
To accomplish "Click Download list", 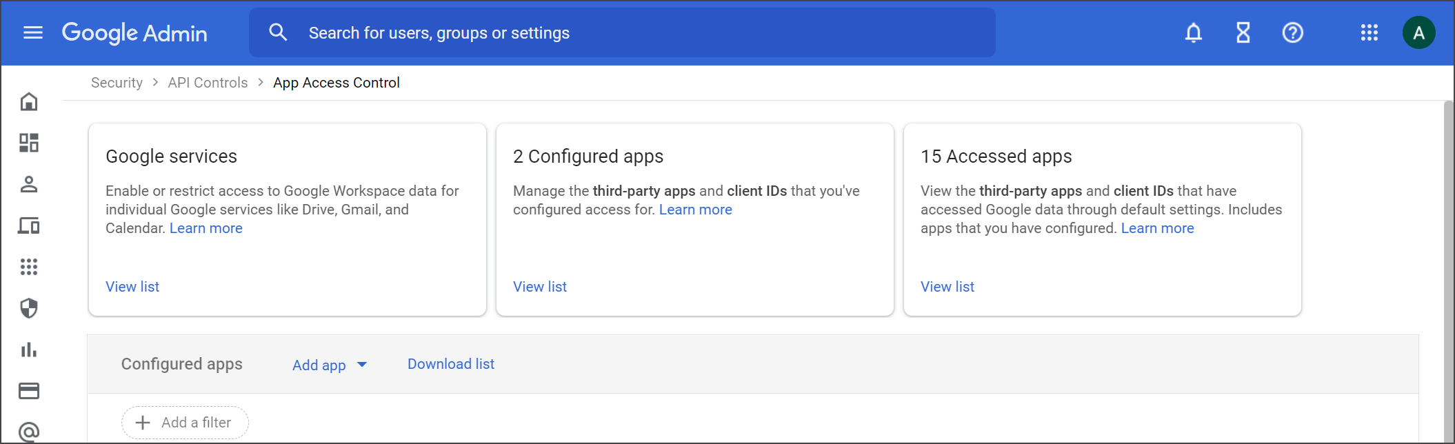I will point(451,364).
